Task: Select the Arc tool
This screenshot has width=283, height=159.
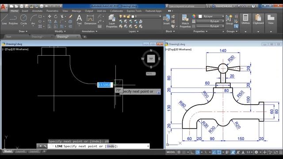Action: pyautogui.click(x=33, y=19)
